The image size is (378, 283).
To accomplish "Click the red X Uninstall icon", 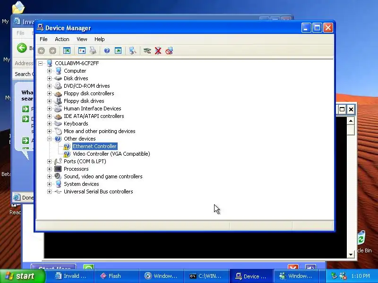I will tap(158, 50).
